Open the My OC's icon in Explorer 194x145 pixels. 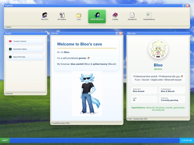coord(45,16)
